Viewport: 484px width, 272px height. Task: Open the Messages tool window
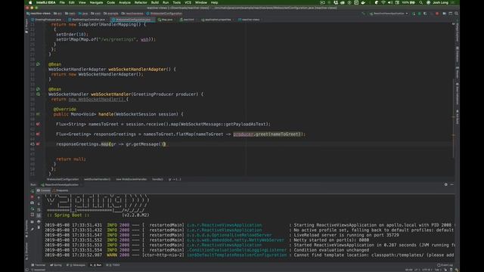coord(76,265)
